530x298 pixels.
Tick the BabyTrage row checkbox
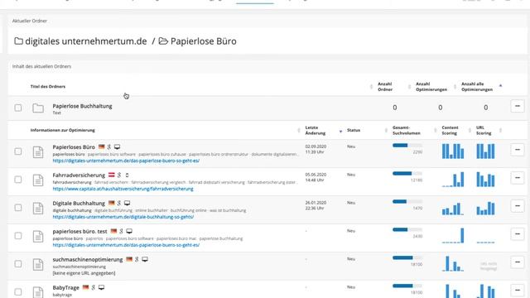click(x=18, y=291)
